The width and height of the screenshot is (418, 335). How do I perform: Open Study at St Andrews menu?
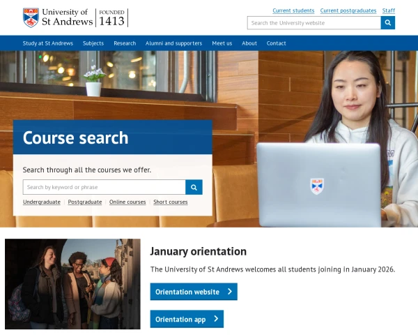[x=47, y=43]
